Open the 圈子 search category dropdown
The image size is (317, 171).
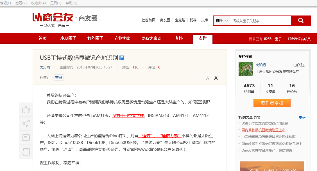point(222,21)
